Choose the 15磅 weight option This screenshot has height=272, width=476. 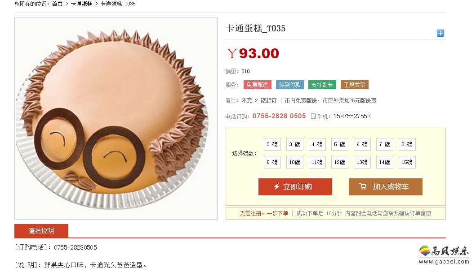[x=407, y=162]
